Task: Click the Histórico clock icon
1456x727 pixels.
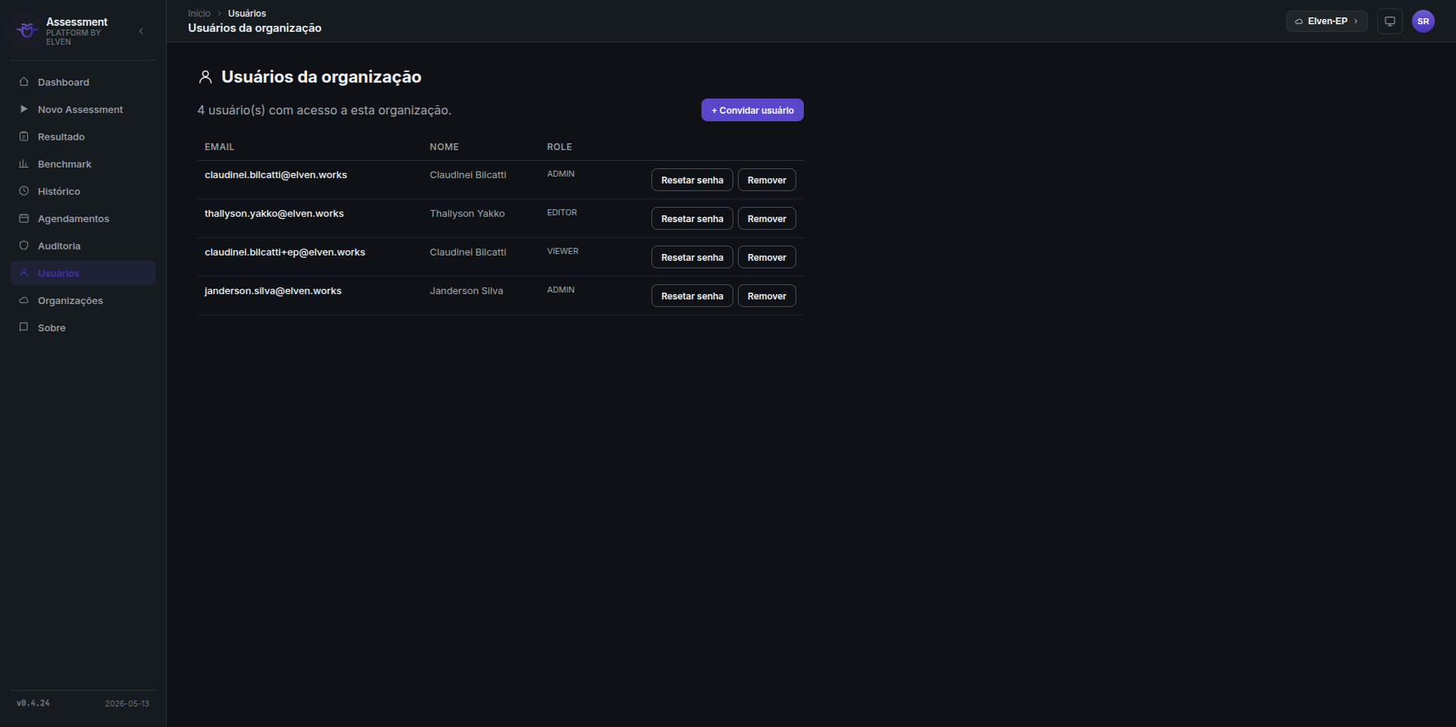Action: (x=24, y=191)
